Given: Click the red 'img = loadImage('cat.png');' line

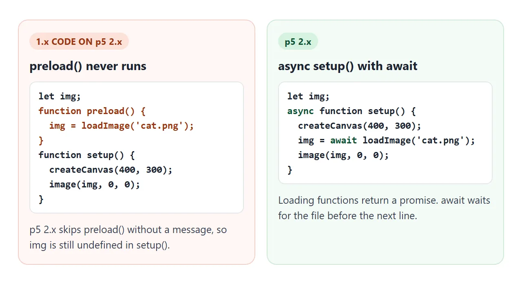Looking at the screenshot, I should 122,125.
